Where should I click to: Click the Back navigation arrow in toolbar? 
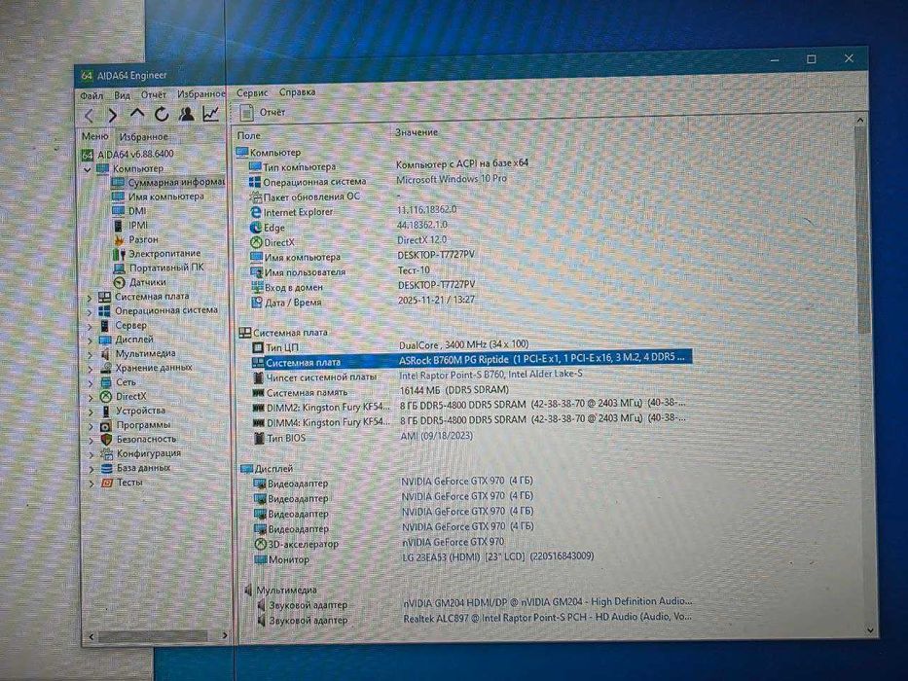coord(90,115)
